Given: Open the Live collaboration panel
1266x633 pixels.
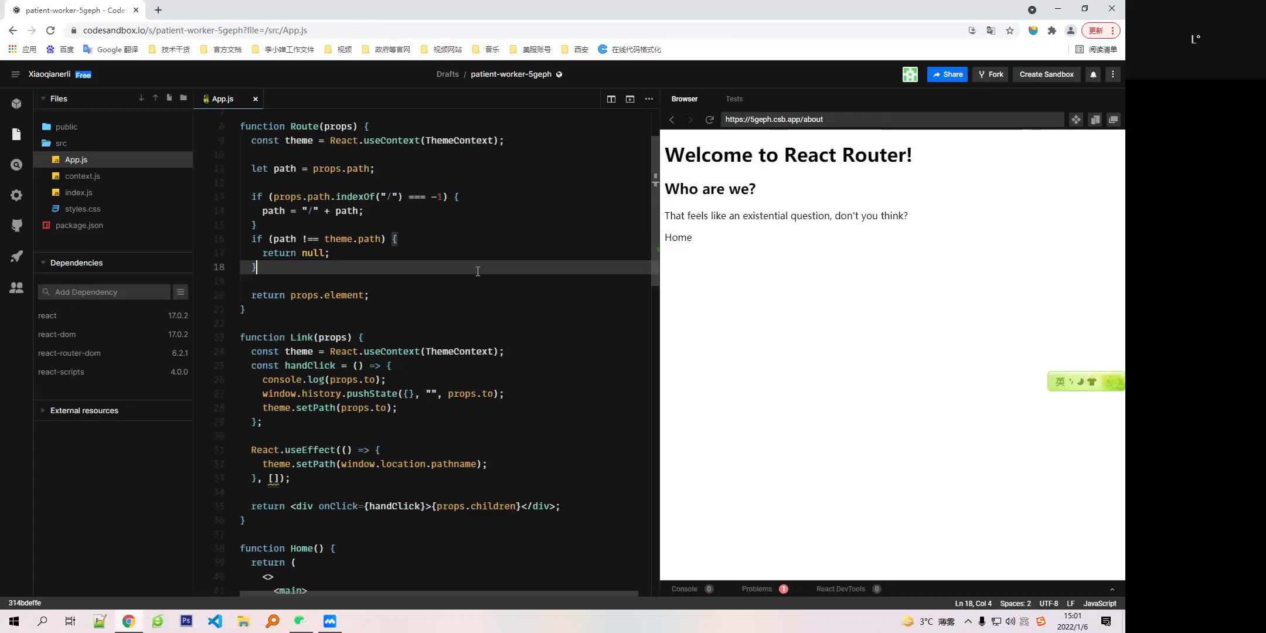Looking at the screenshot, I should tap(16, 287).
